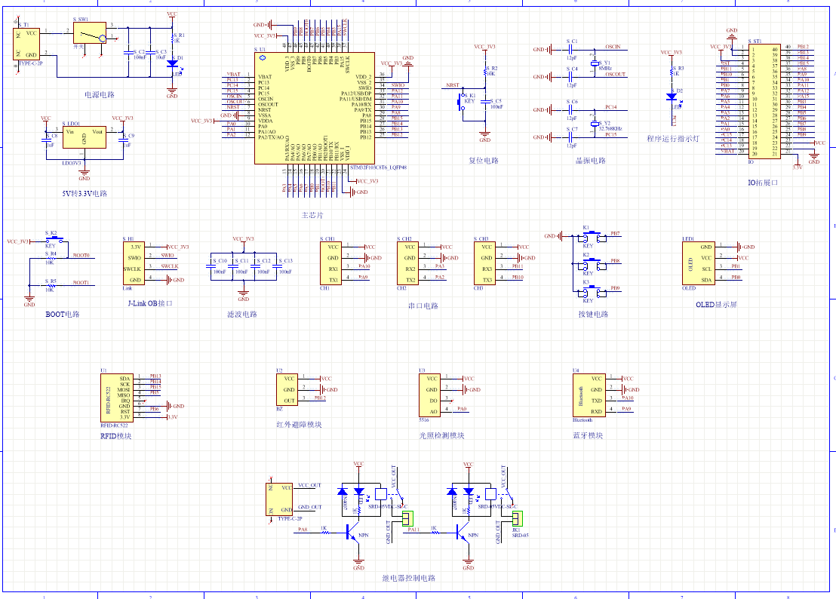
Task: Click the 5V转3.3V电路 section label
Action: click(85, 193)
